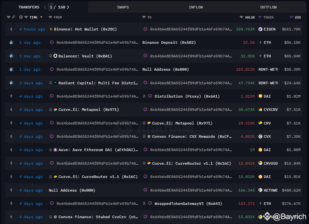The height and width of the screenshot is (224, 309).
Task: Click DAI token icon in $1.00M row
Action: pyautogui.click(x=260, y=150)
